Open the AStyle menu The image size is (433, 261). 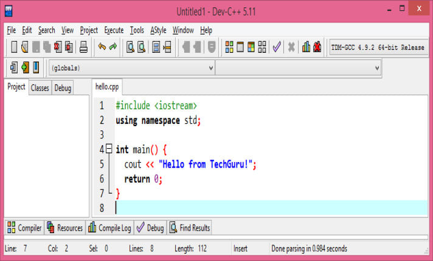159,30
